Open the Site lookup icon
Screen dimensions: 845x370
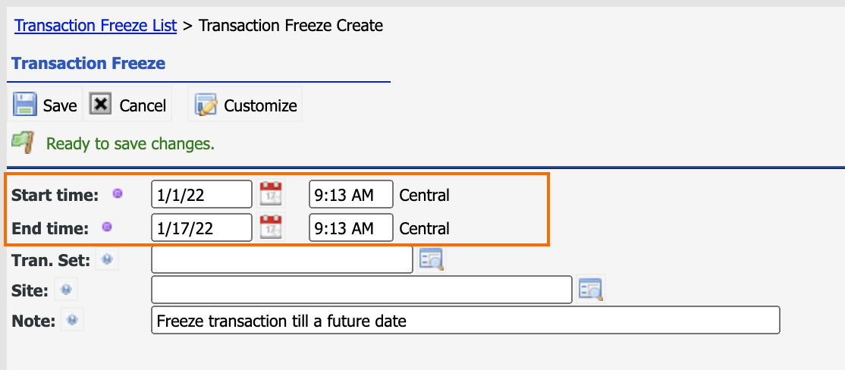(x=591, y=289)
